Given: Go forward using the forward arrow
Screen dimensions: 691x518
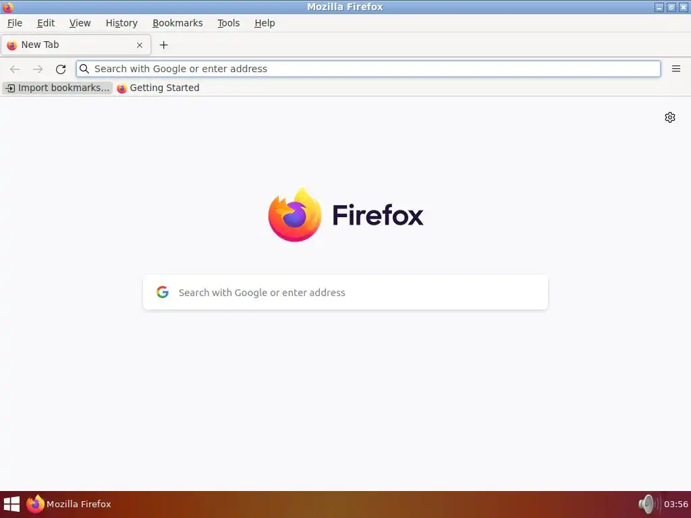Looking at the screenshot, I should (x=38, y=69).
